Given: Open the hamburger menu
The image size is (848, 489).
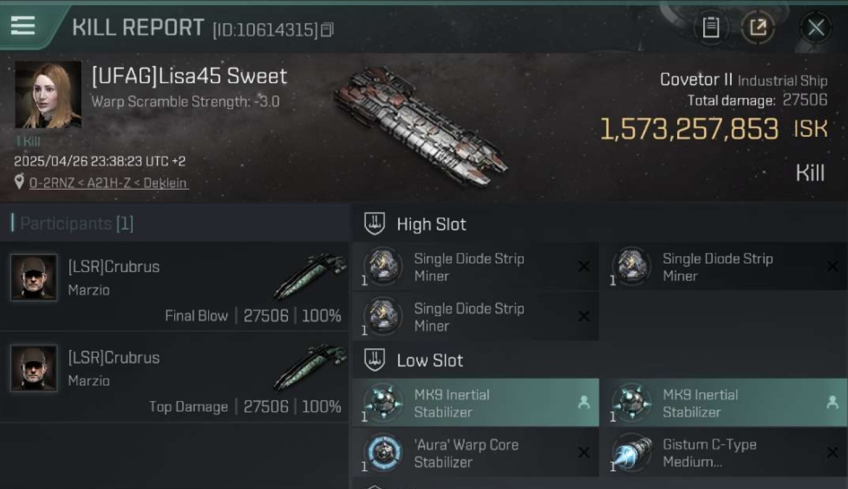Looking at the screenshot, I should [x=23, y=25].
